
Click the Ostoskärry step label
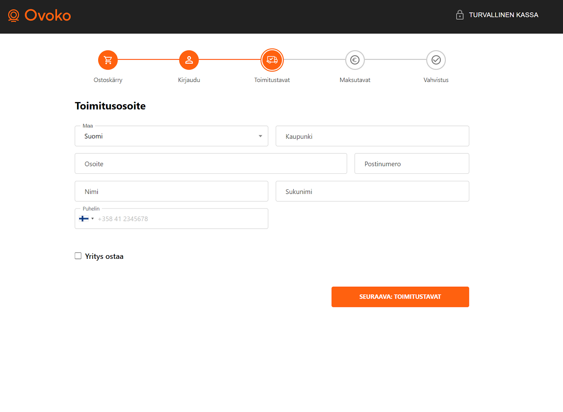108,80
